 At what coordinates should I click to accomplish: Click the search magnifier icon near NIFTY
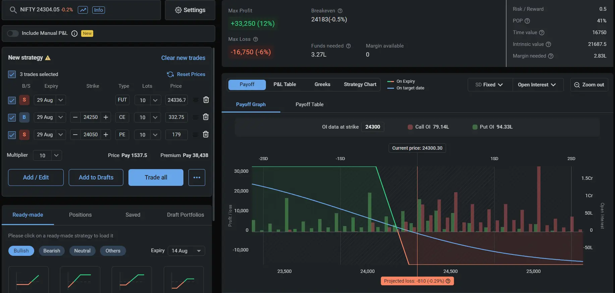13,10
